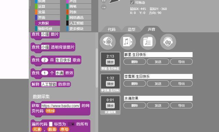The width and height of the screenshot is (219, 132).
Task: Select the 变量 block category
Action: [x=48, y=12]
